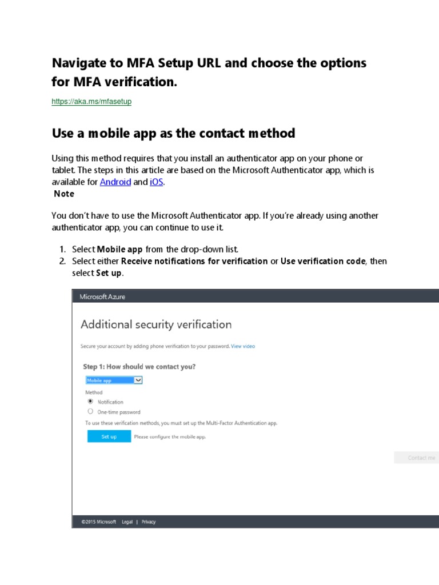Screen dimensions: 439x585
Task: Click the Please configure the mobile app text
Action: (x=170, y=437)
